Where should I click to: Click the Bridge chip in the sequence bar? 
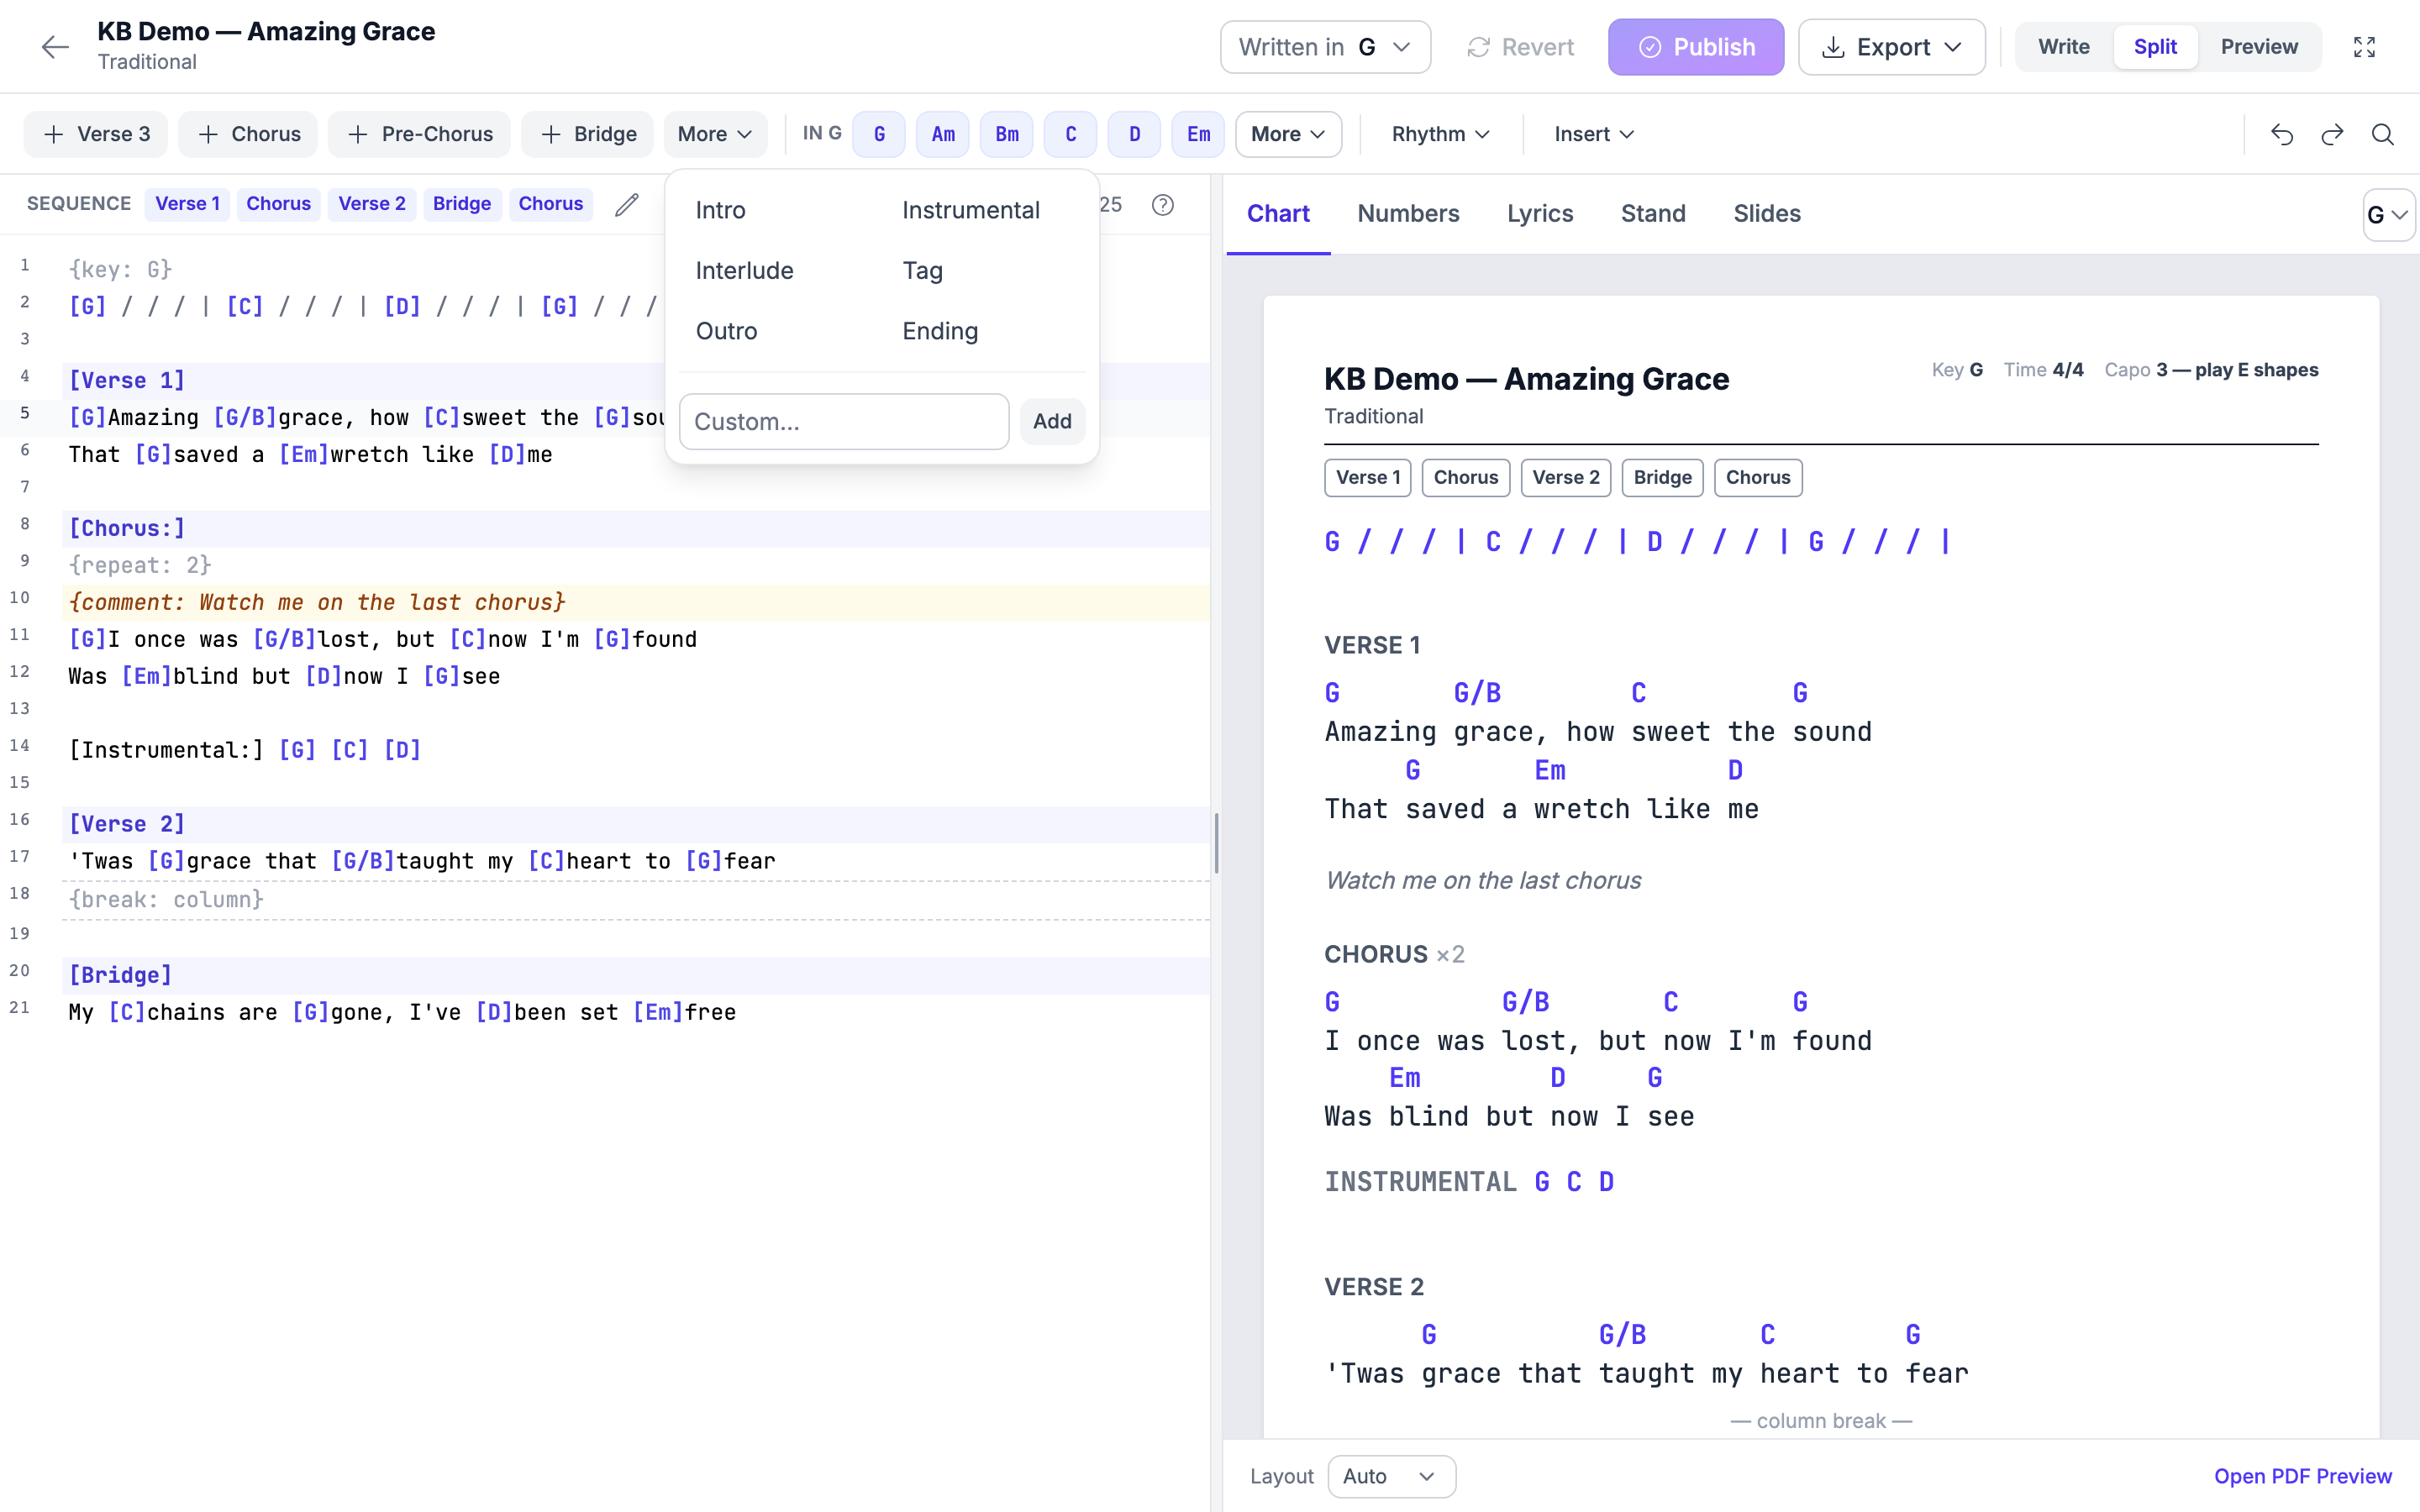click(x=461, y=204)
